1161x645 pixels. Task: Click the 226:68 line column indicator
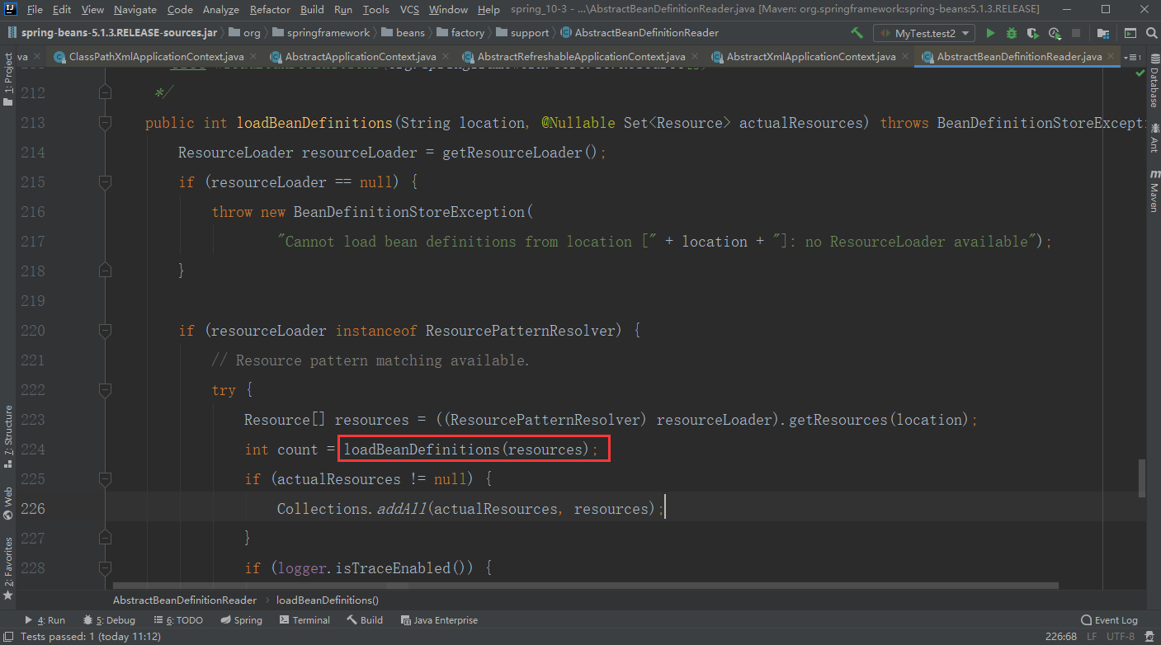click(1060, 637)
